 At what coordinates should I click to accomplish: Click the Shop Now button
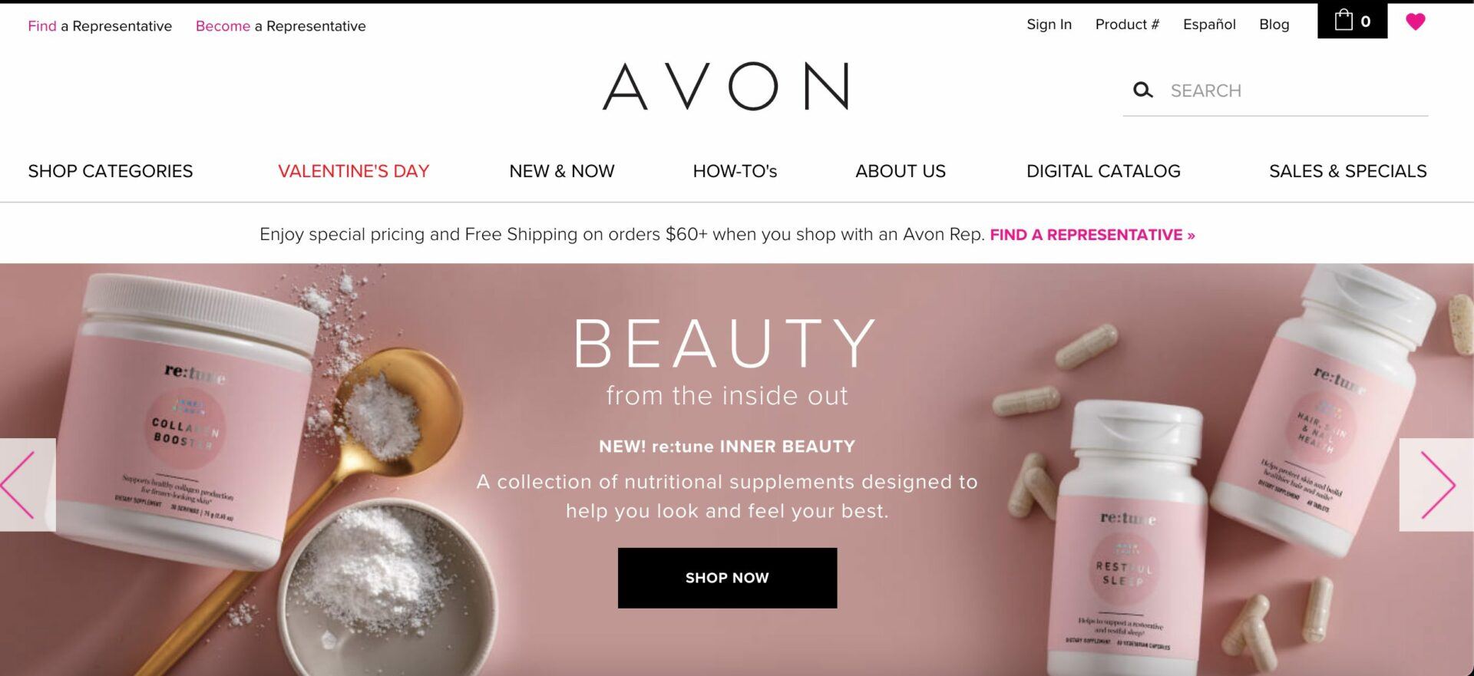[727, 578]
